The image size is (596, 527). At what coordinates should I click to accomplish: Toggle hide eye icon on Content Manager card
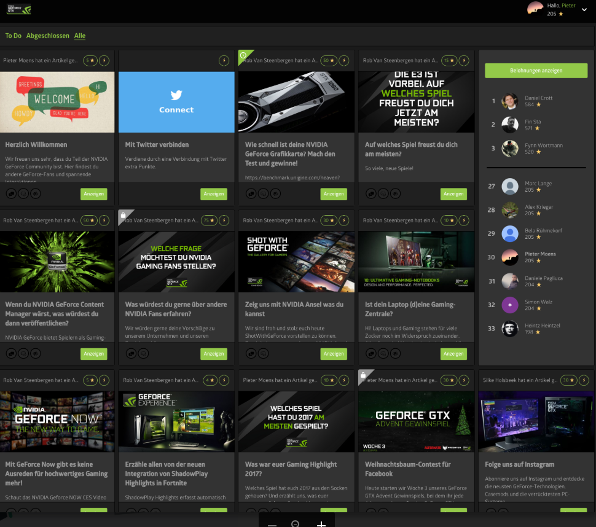click(36, 353)
